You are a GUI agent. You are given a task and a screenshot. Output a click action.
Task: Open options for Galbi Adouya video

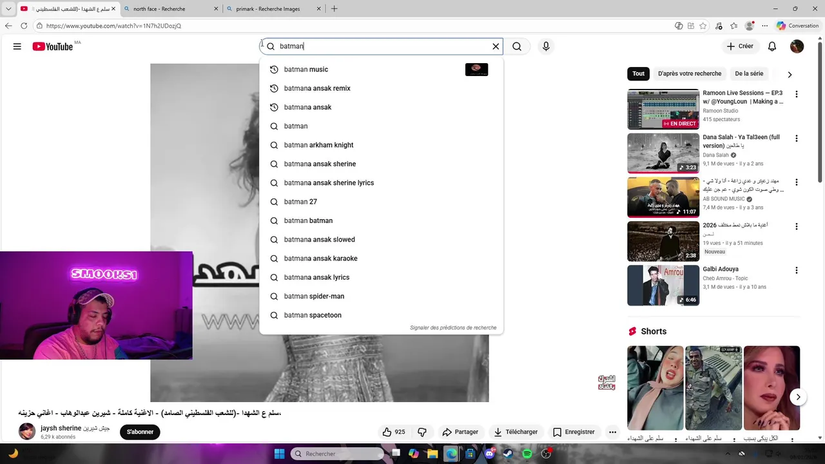click(796, 271)
